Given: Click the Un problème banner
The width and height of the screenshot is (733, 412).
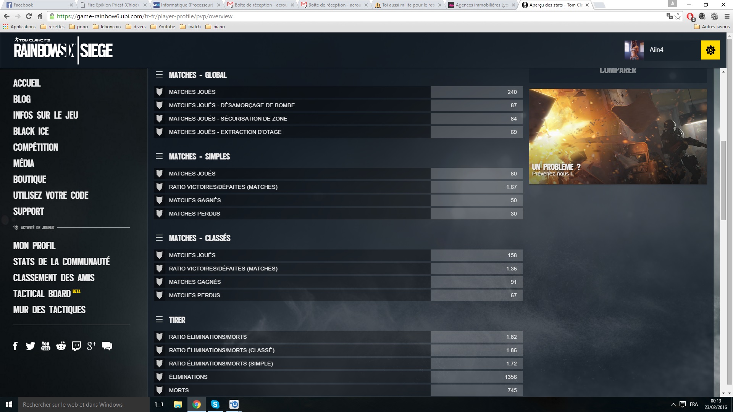Looking at the screenshot, I should (x=618, y=137).
